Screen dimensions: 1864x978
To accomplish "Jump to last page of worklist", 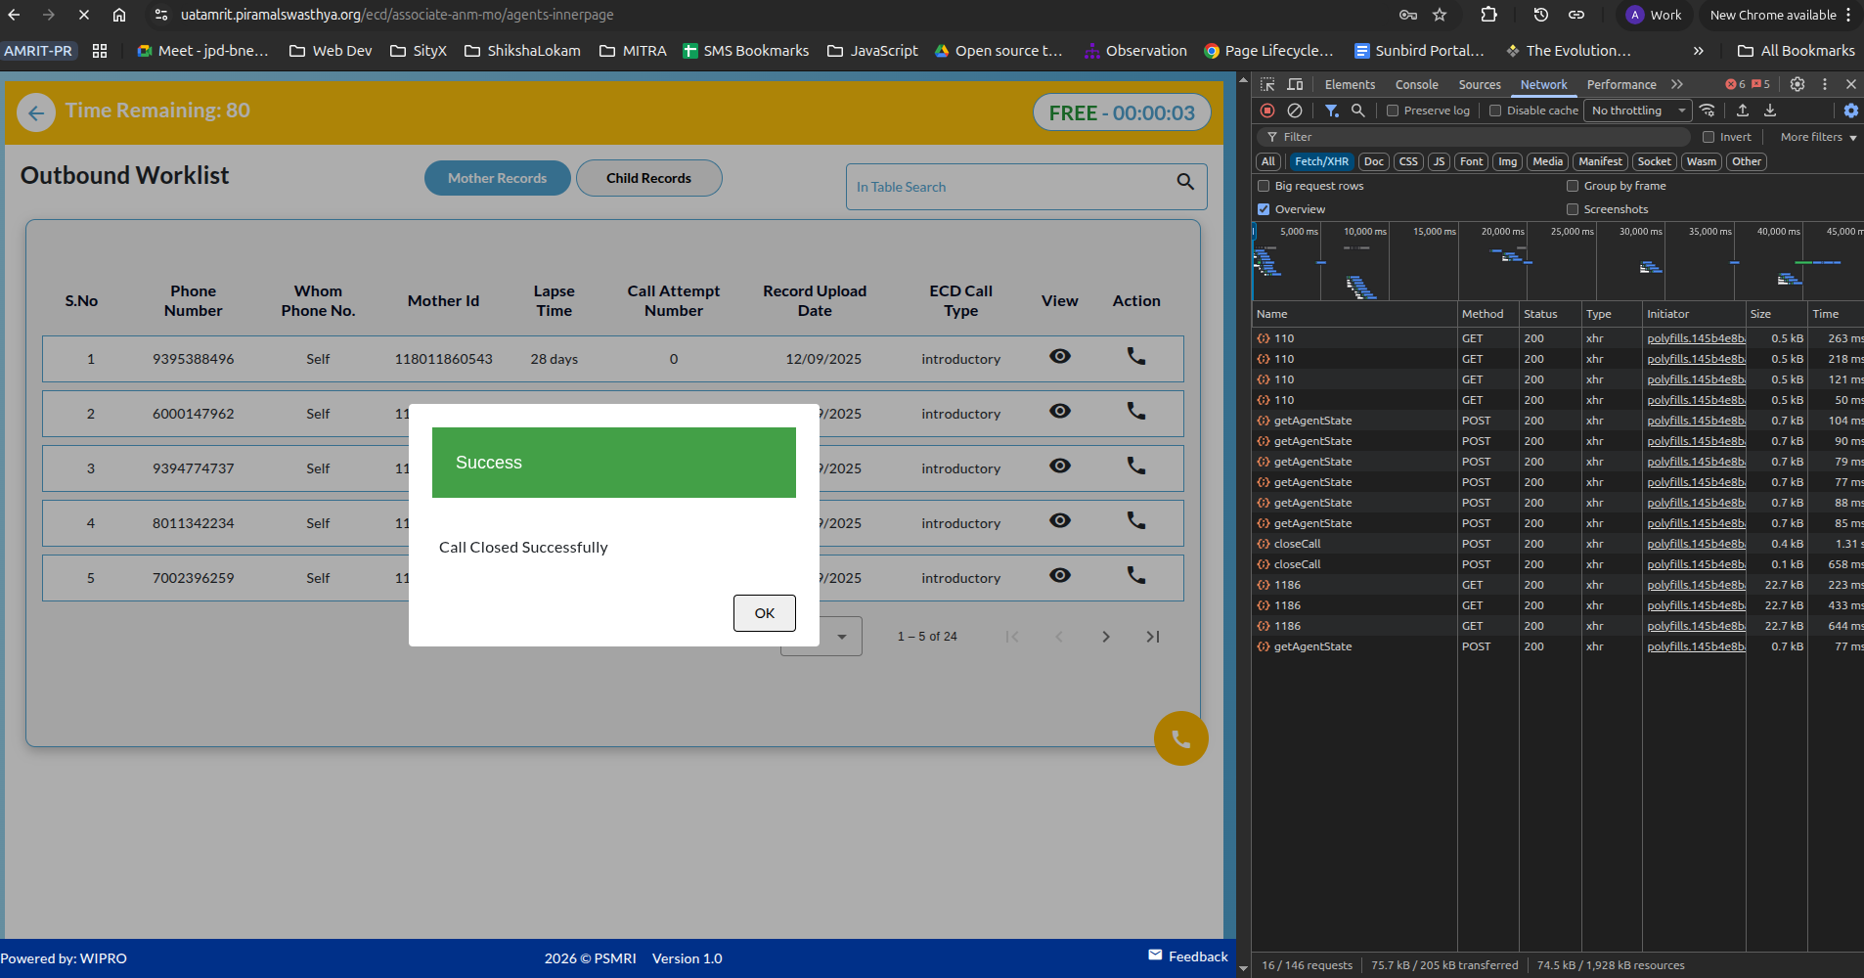I will click(1153, 637).
